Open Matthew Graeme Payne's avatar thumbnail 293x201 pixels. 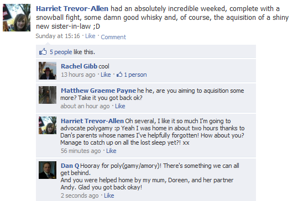coord(48,95)
